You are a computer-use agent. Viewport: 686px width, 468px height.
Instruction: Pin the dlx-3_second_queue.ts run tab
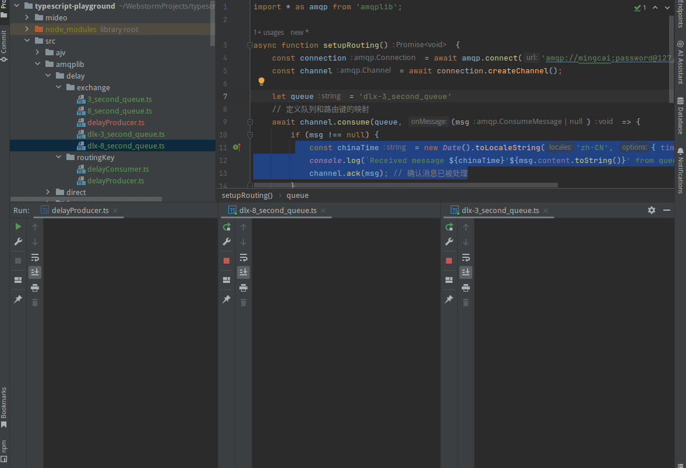(x=449, y=299)
